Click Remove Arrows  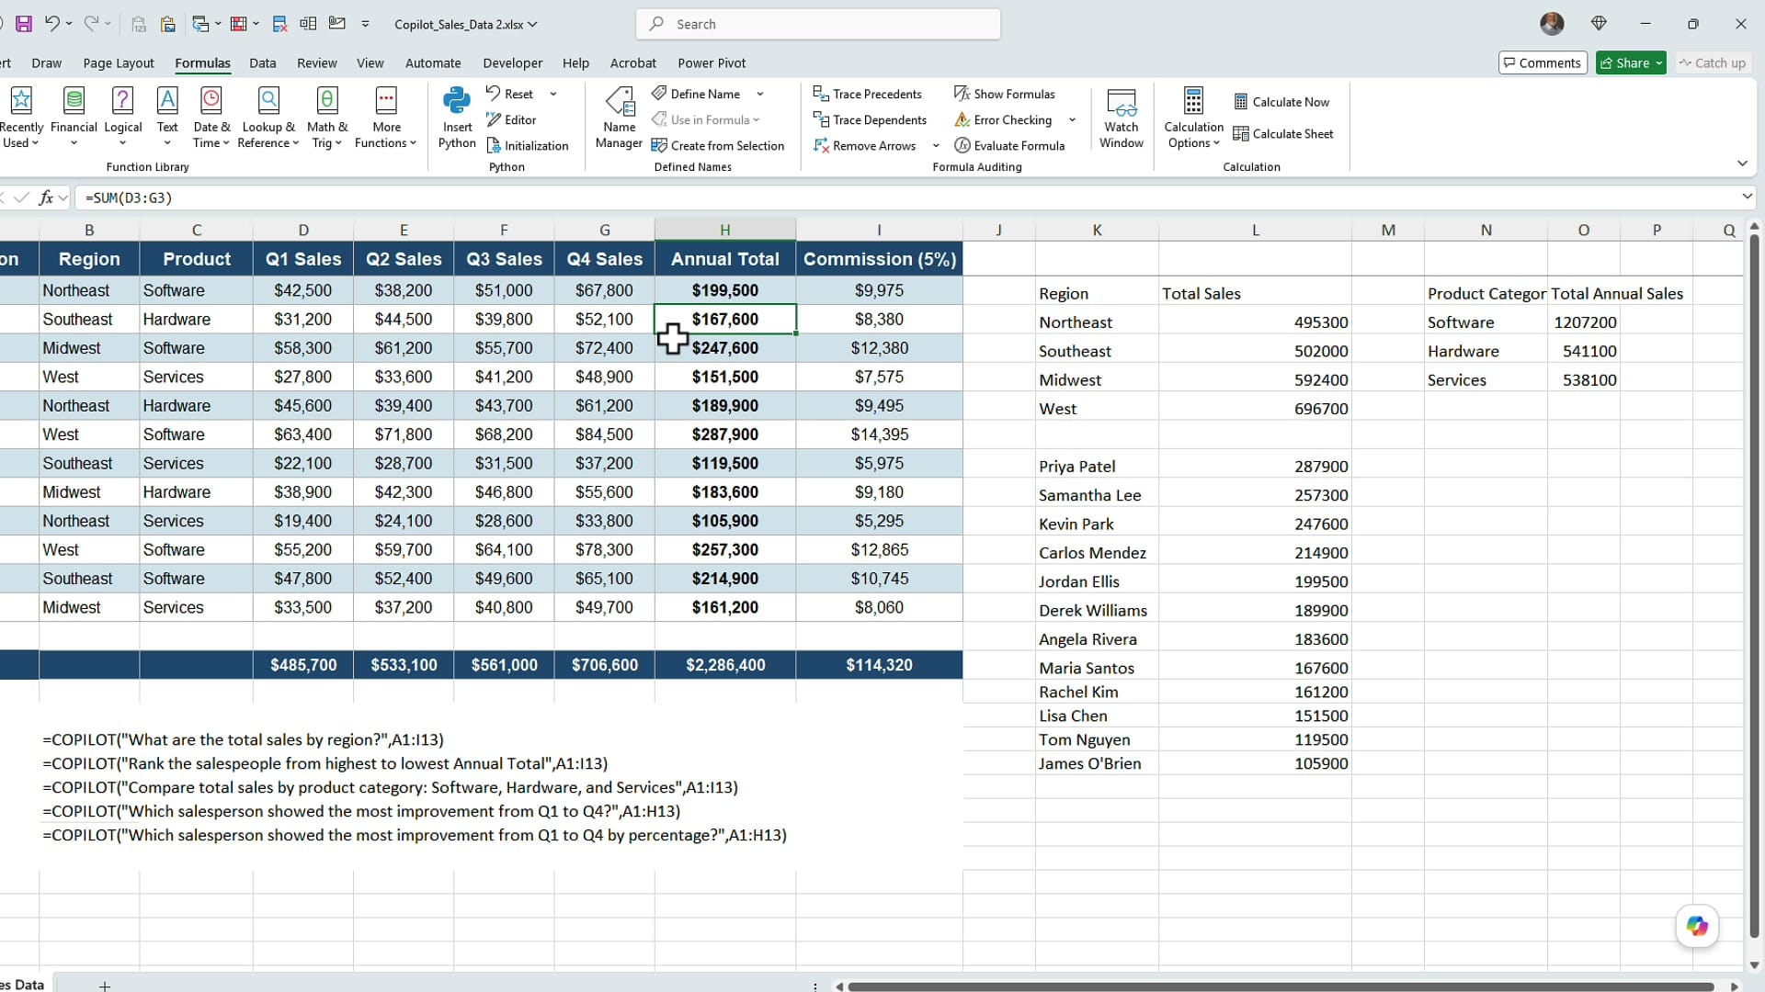click(x=865, y=145)
